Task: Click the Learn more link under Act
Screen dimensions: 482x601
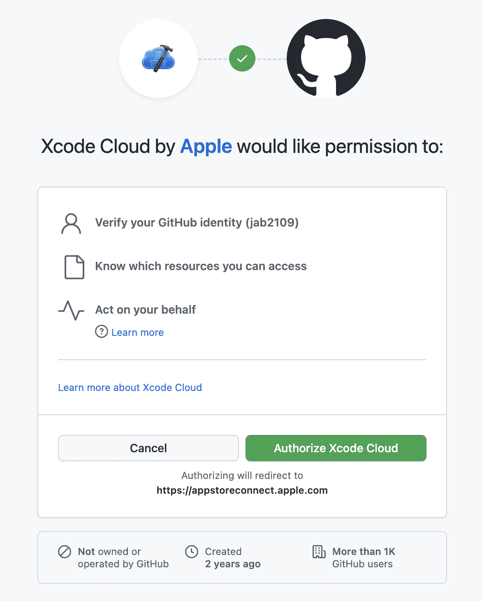Action: coord(137,332)
